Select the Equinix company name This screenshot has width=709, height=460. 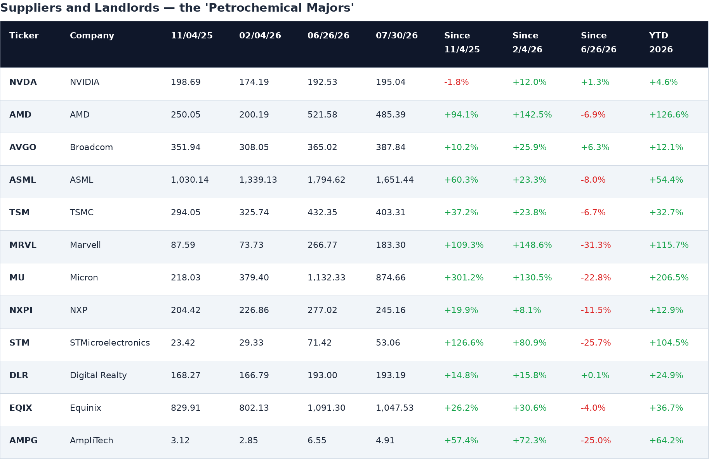(x=85, y=408)
